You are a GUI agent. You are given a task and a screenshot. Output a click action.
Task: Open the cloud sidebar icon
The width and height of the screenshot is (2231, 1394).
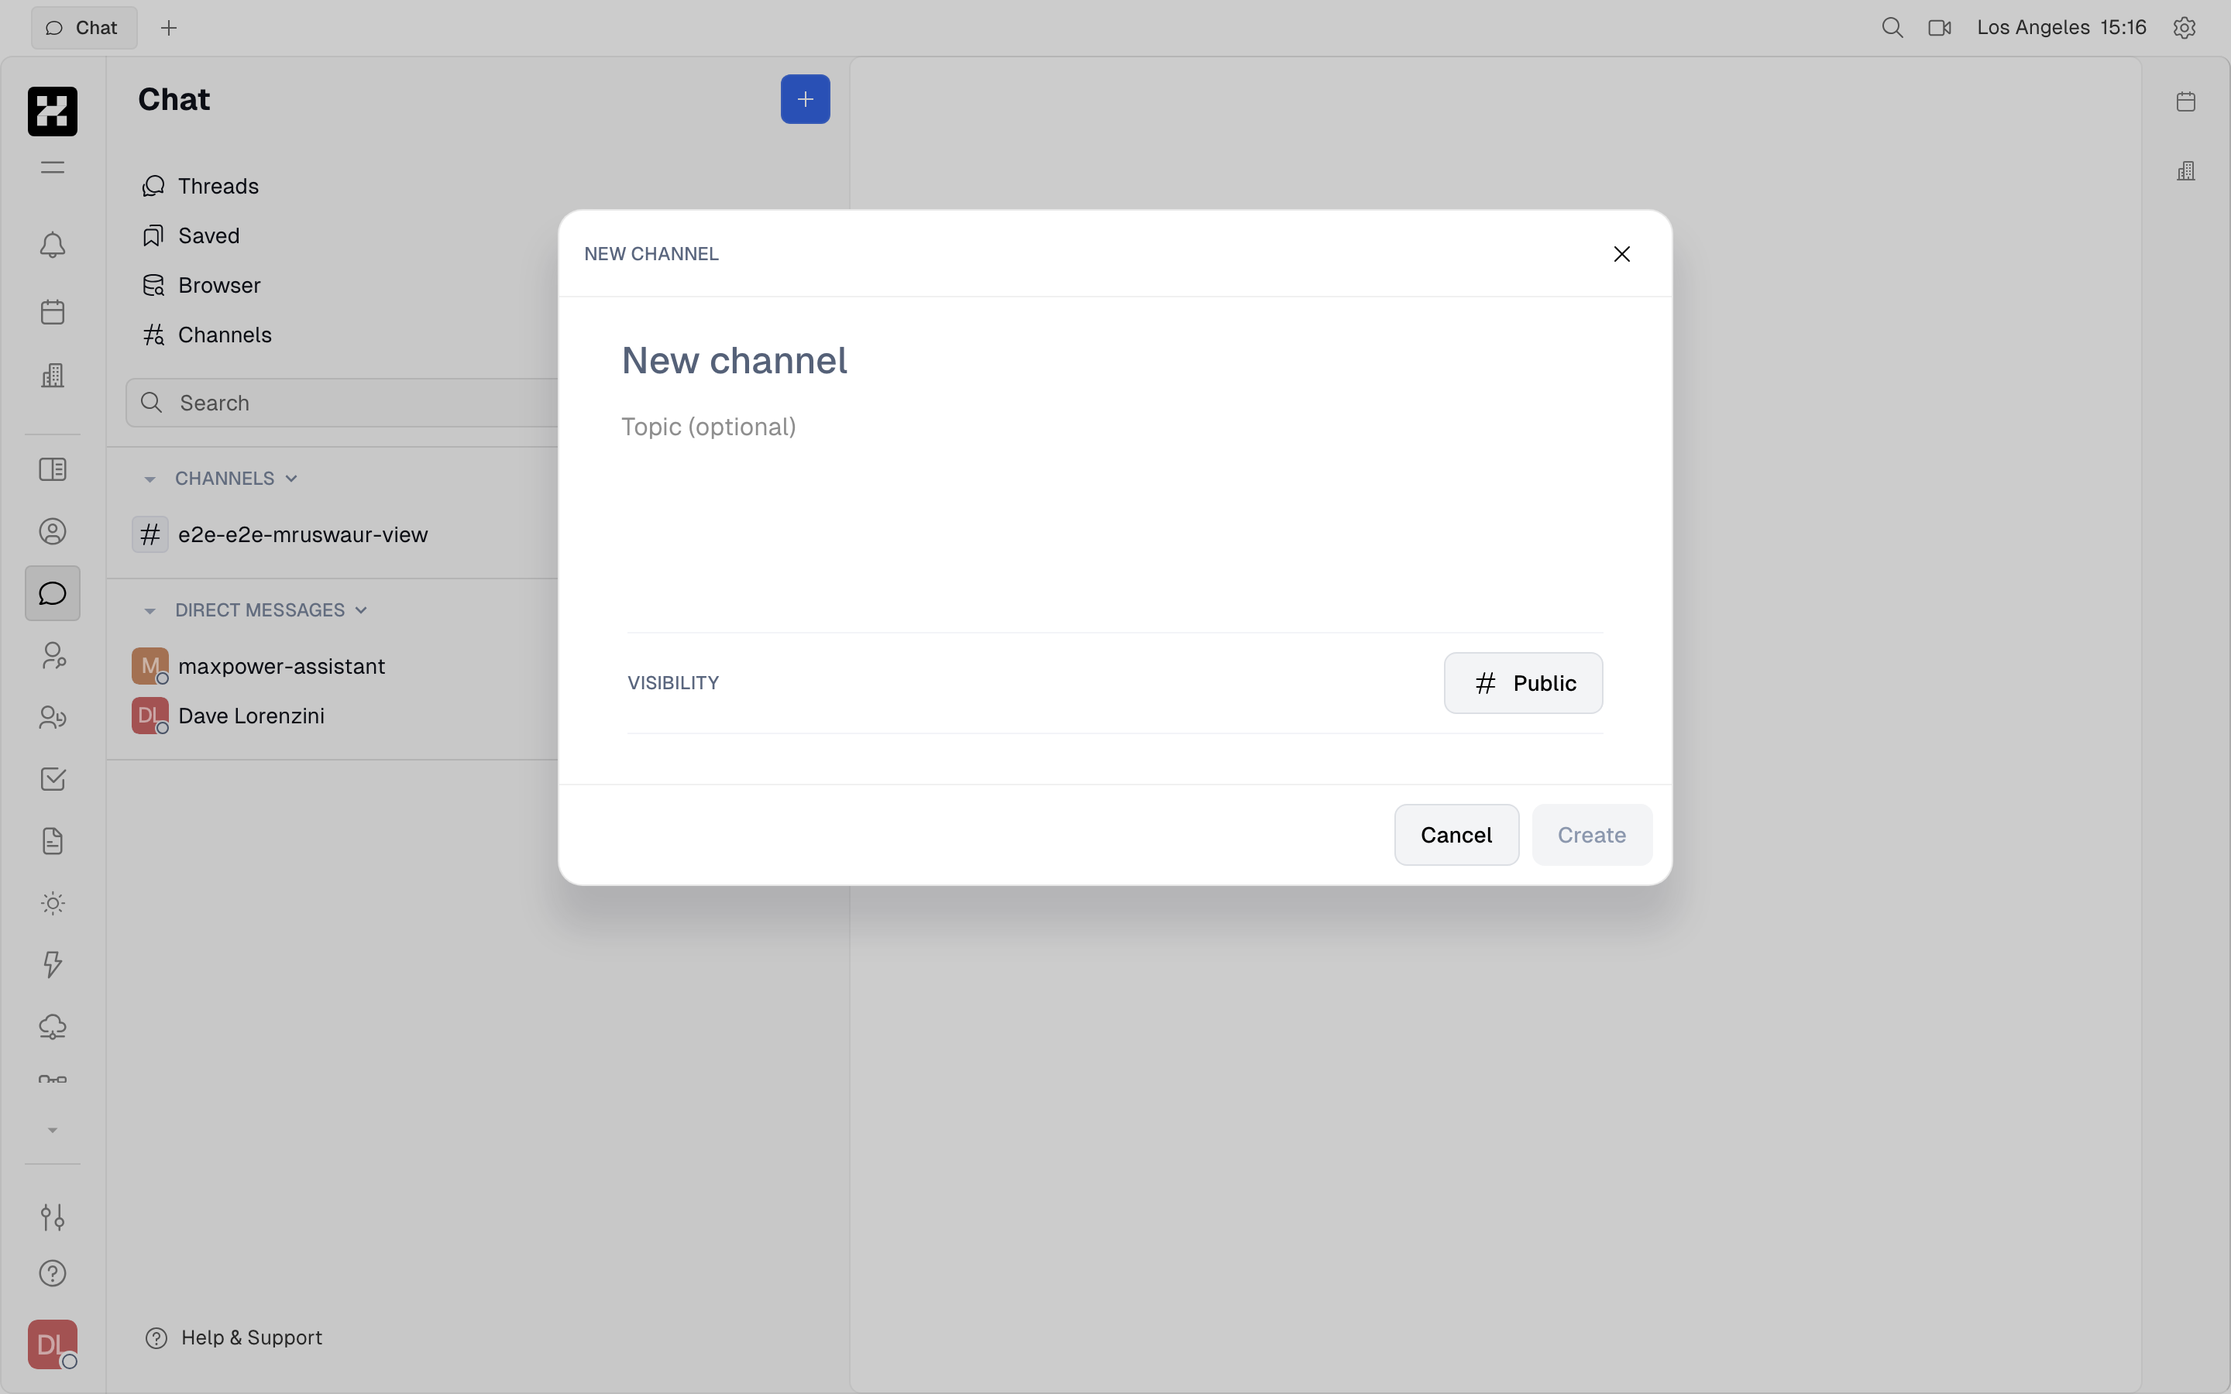(53, 1026)
